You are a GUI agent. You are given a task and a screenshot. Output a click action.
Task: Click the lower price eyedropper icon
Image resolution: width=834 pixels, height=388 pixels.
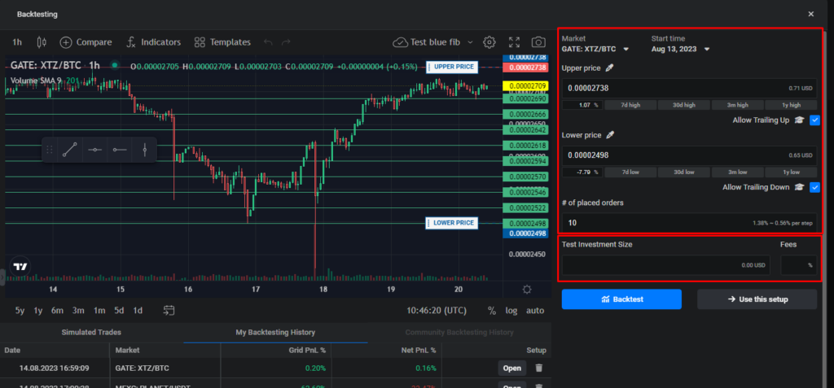[x=609, y=135]
